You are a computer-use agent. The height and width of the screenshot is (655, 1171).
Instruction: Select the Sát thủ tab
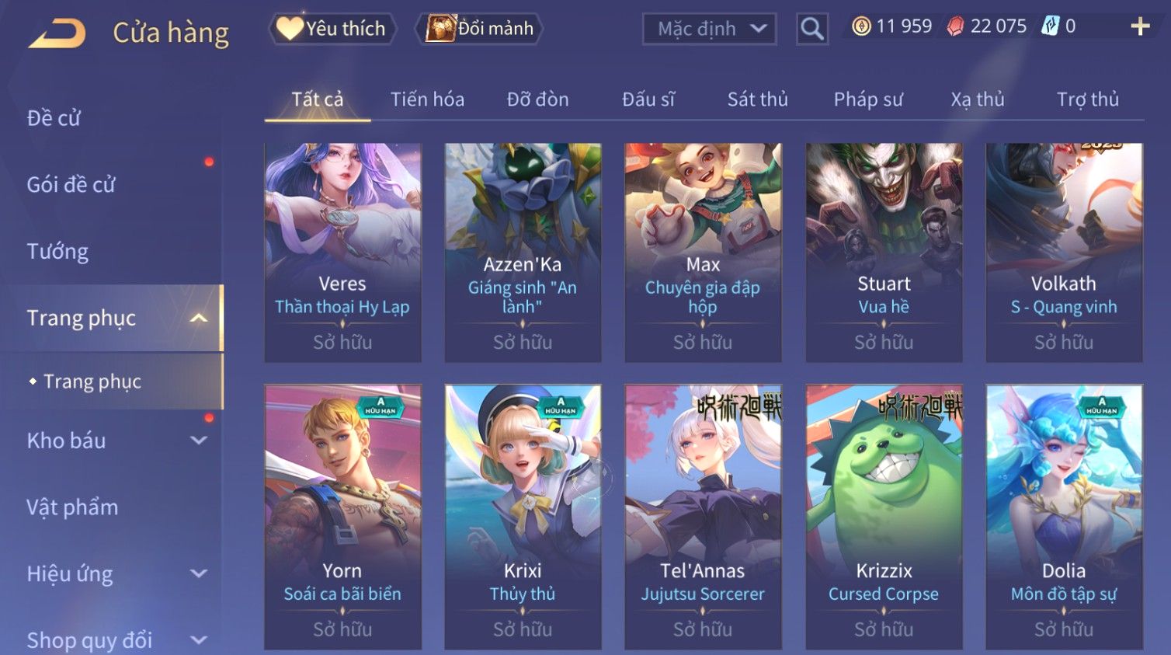757,99
